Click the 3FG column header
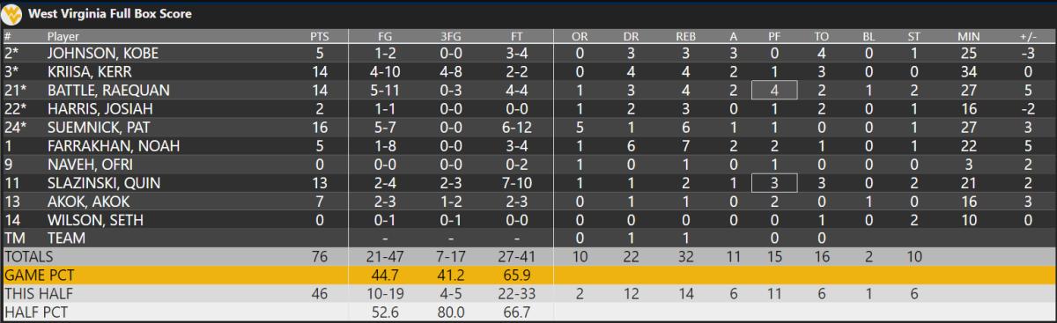 (x=450, y=36)
